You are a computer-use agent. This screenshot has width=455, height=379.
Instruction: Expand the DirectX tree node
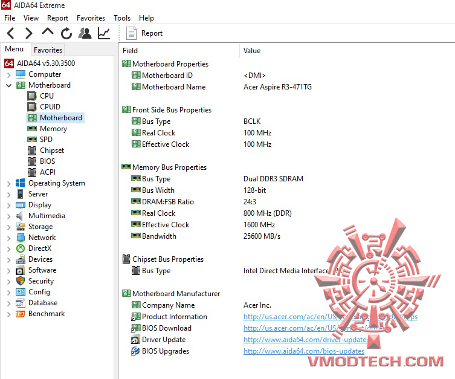click(8, 249)
